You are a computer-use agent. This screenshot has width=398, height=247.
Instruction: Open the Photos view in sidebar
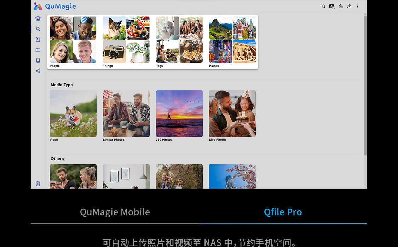pyautogui.click(x=38, y=18)
